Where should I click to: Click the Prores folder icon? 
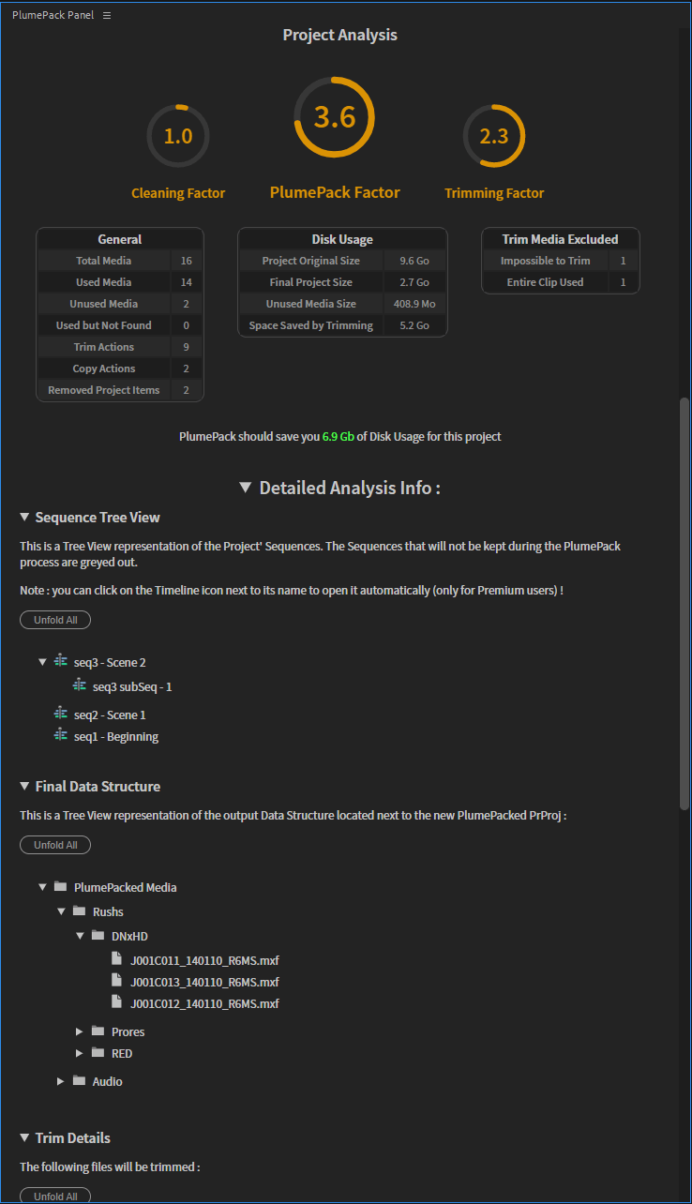[98, 1031]
